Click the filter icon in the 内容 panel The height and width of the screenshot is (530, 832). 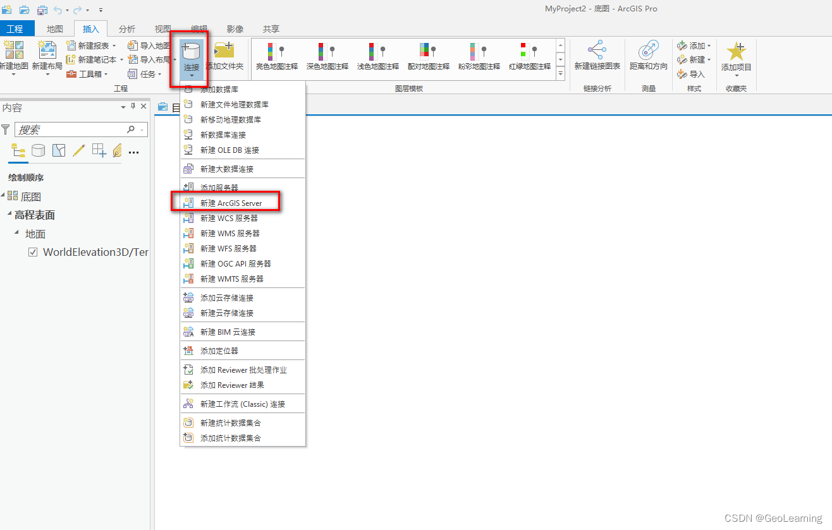click(x=6, y=129)
